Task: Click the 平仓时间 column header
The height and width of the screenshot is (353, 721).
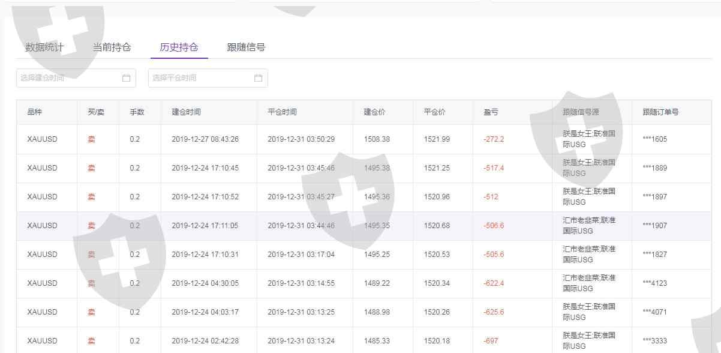Action: click(282, 112)
